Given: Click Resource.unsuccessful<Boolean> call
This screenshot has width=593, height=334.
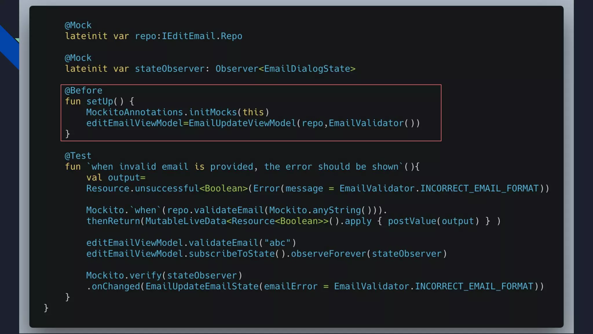Looking at the screenshot, I should [167, 188].
